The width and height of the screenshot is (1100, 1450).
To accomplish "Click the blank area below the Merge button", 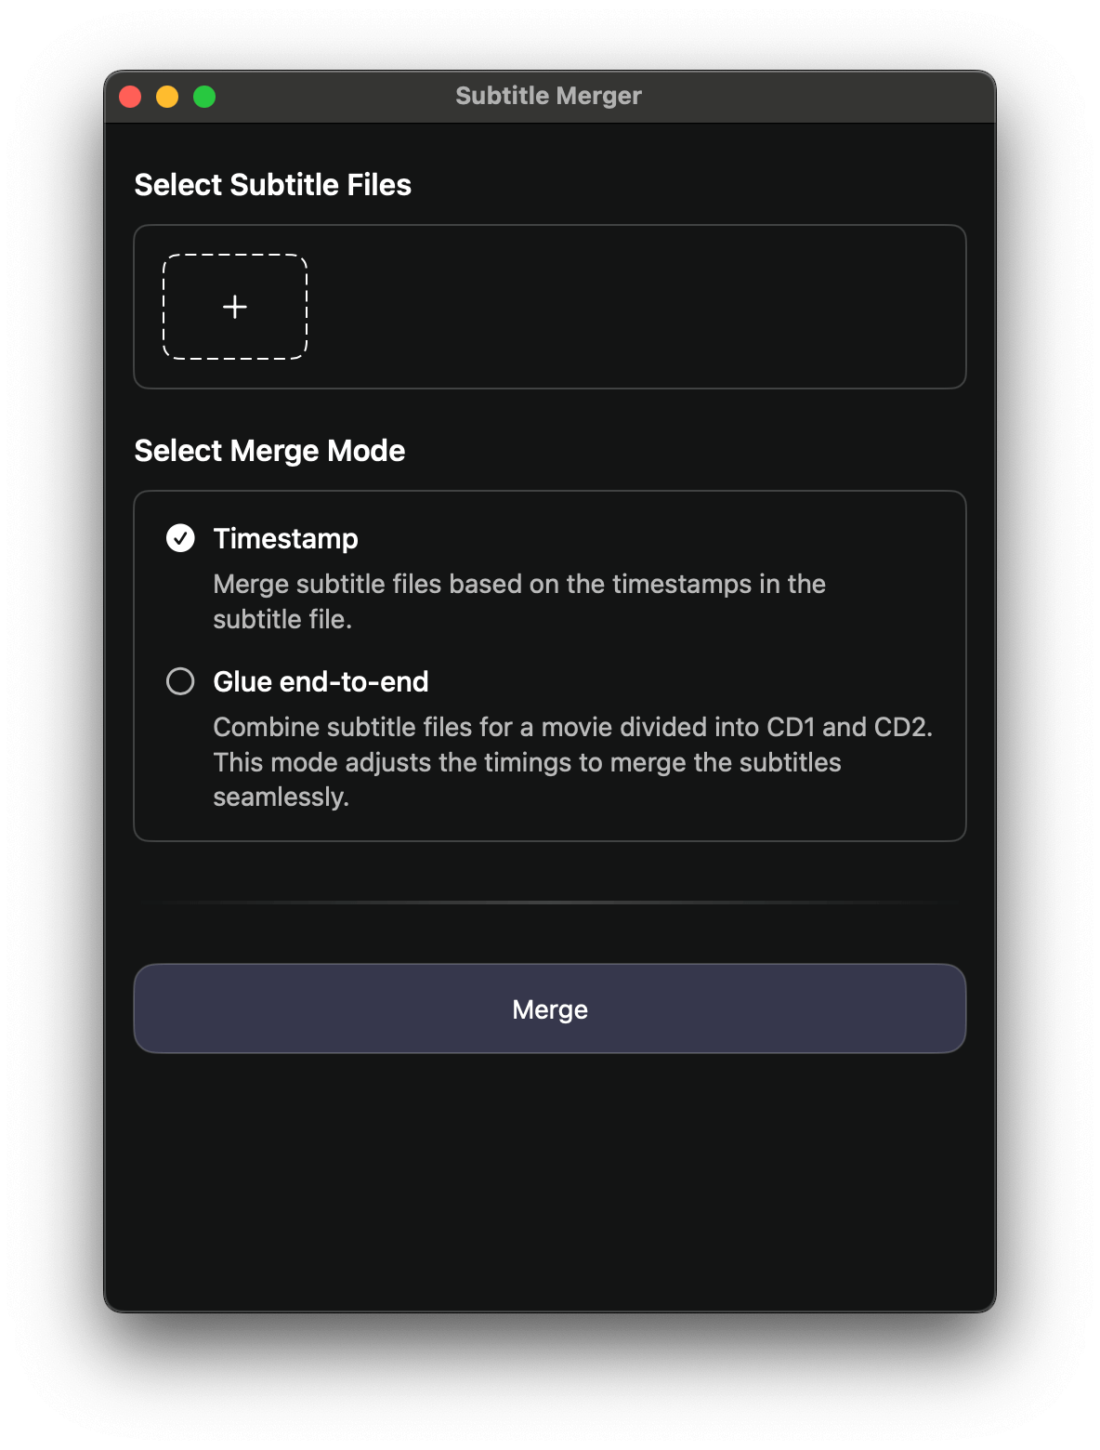I will [550, 1180].
